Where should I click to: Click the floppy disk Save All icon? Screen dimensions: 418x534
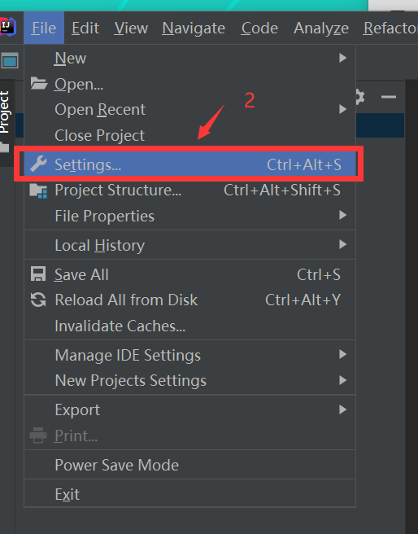coord(38,274)
